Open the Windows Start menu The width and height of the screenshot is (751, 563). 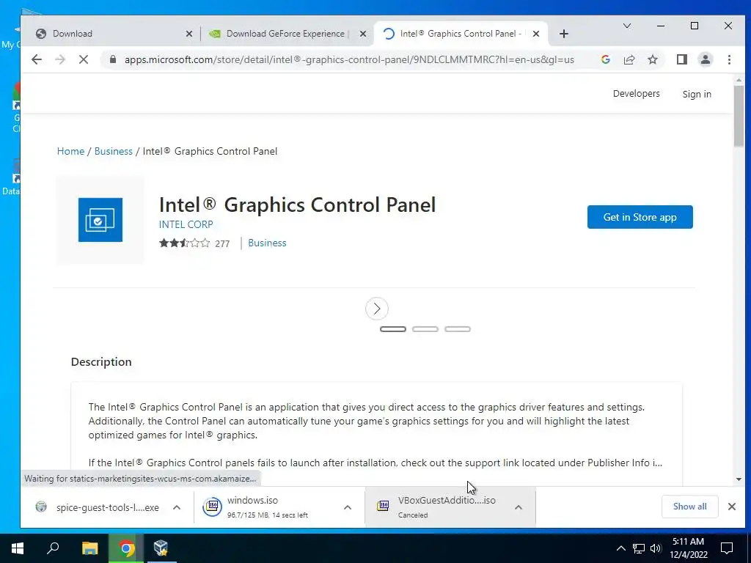(x=18, y=548)
